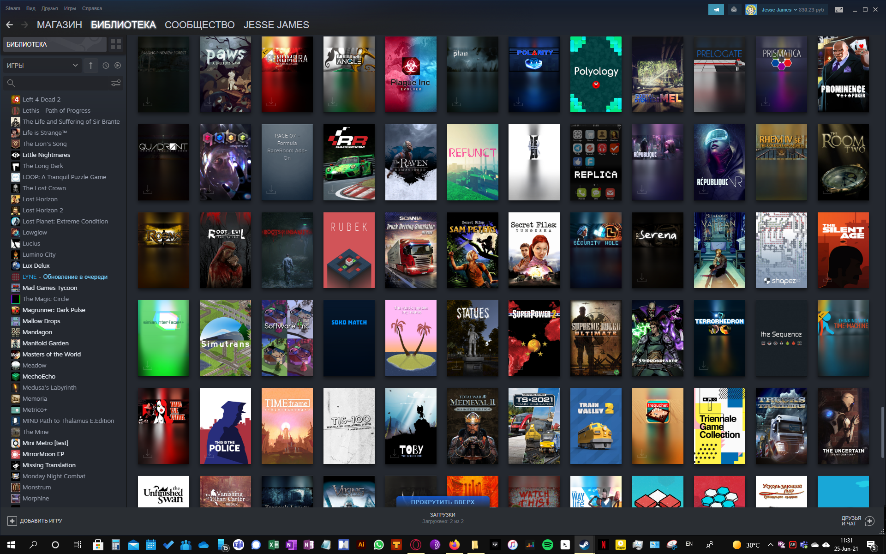Viewport: 886px width, 554px height.
Task: Open the Игры menu
Action: (x=70, y=8)
